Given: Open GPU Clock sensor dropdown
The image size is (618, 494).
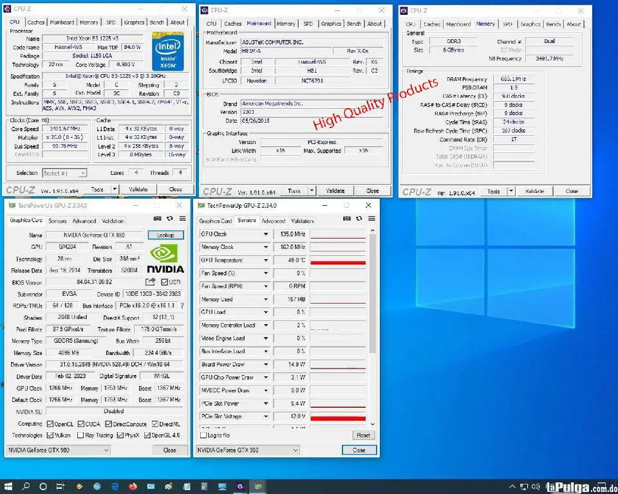Looking at the screenshot, I should [x=266, y=234].
